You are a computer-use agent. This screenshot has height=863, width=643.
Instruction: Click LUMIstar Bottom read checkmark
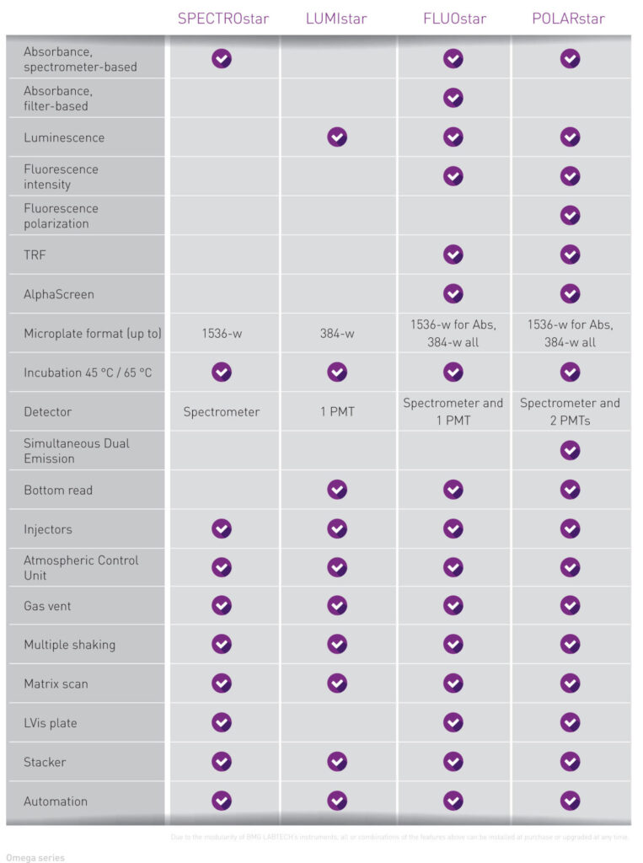[337, 490]
